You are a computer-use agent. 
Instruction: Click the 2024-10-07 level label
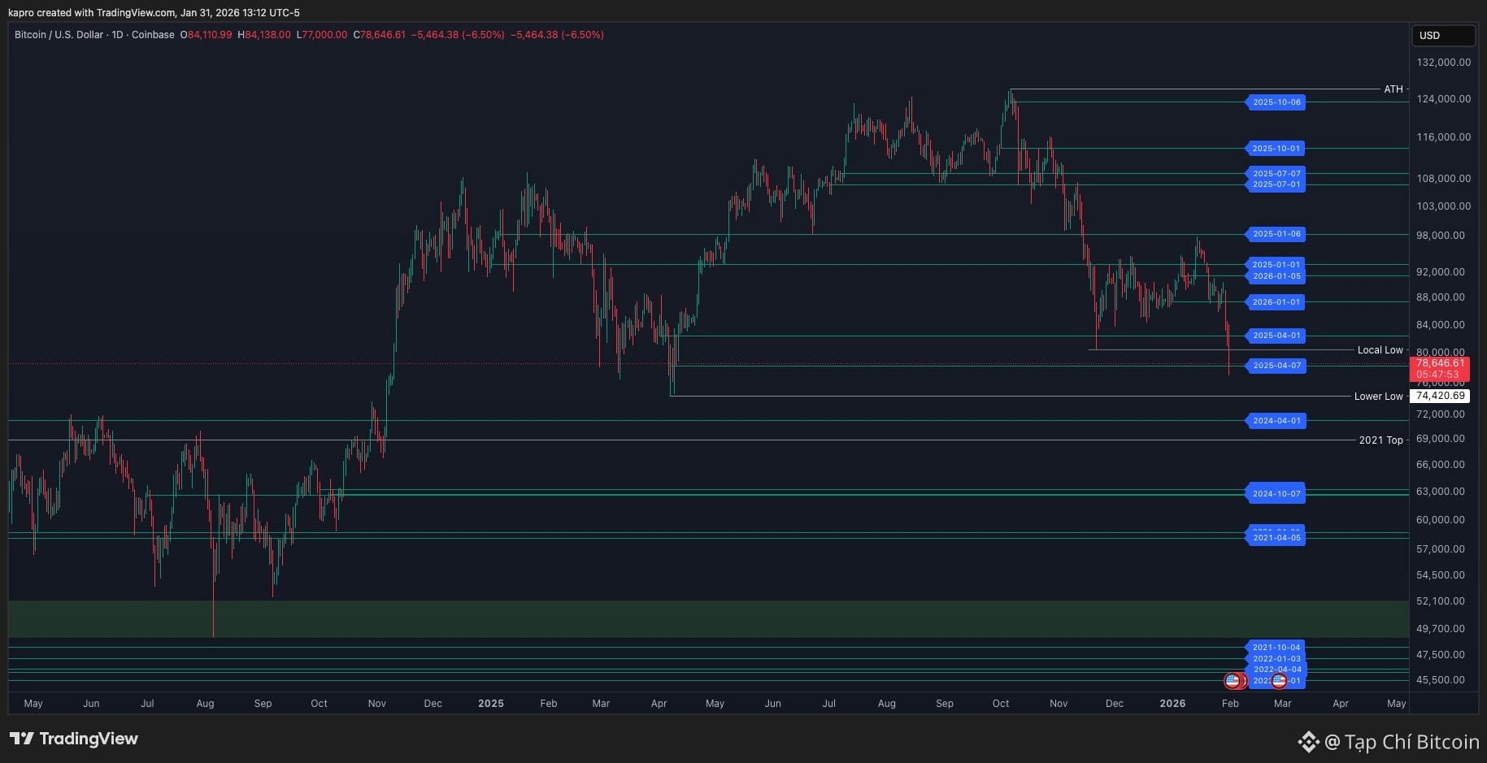click(1276, 494)
